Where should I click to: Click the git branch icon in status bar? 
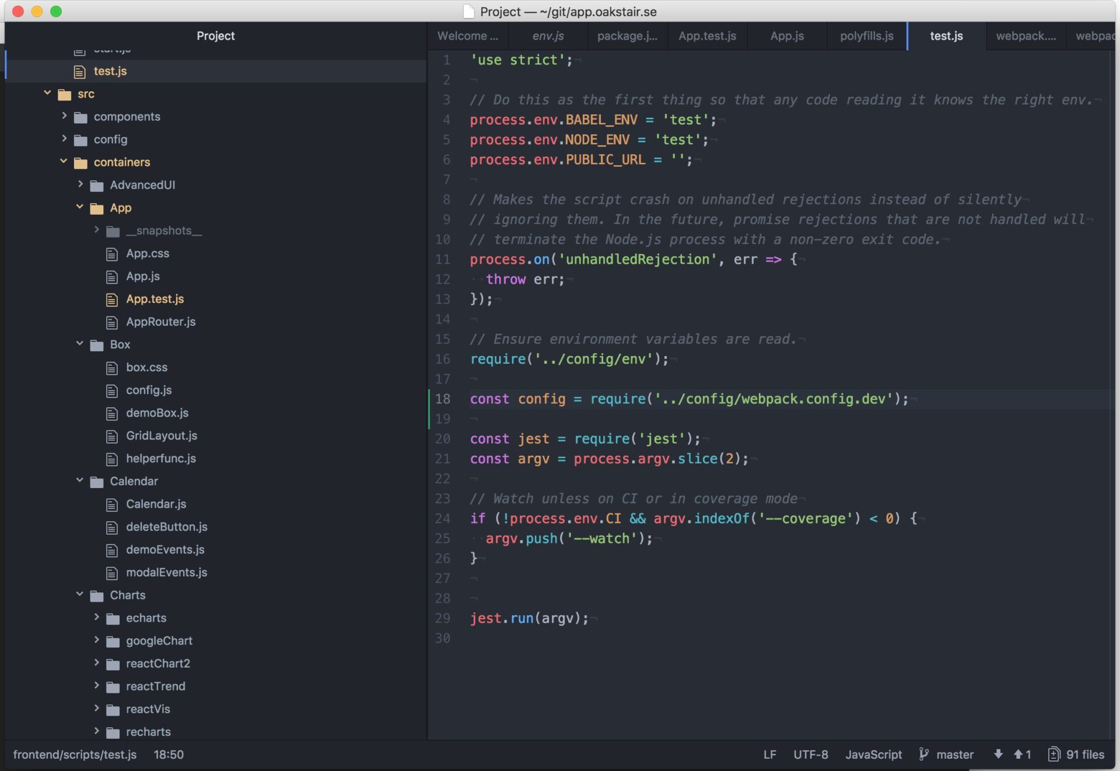click(923, 754)
